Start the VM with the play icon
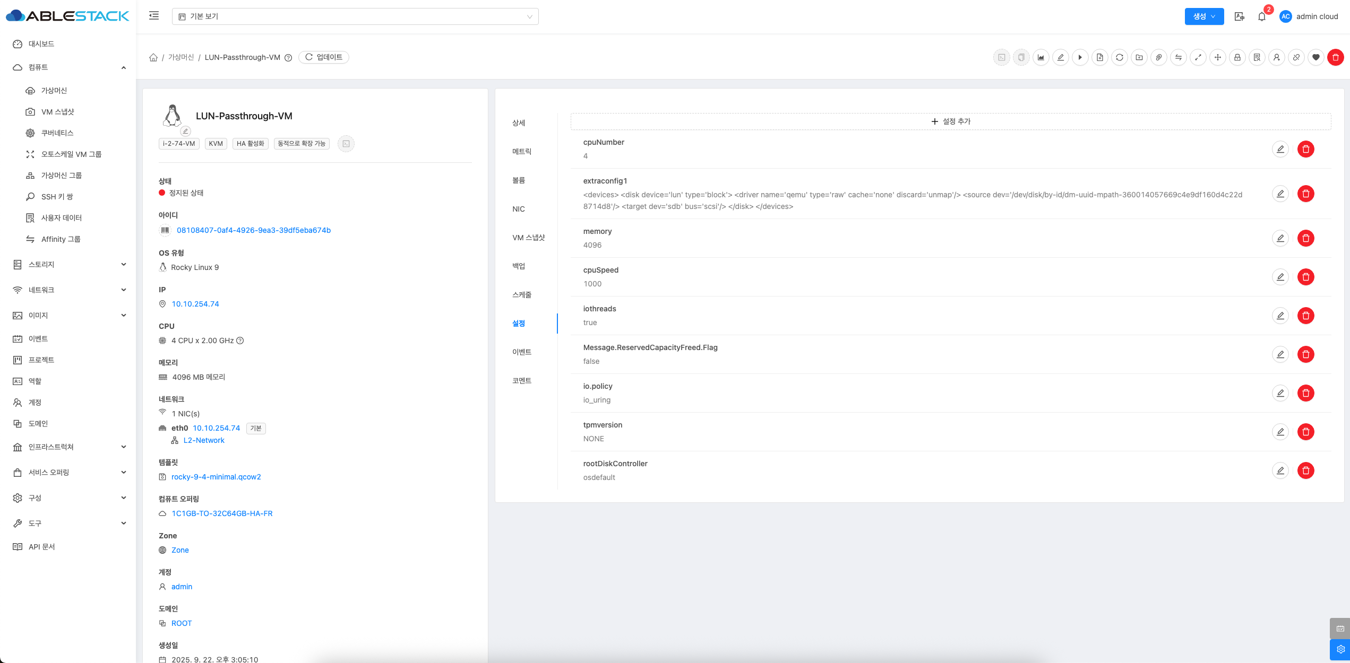Screen dimensions: 1350x663 (1080, 57)
